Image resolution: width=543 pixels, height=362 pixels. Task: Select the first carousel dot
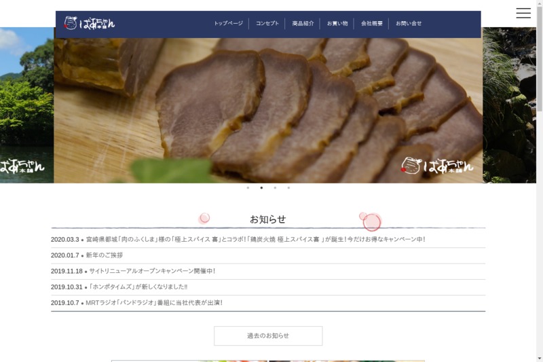248,187
